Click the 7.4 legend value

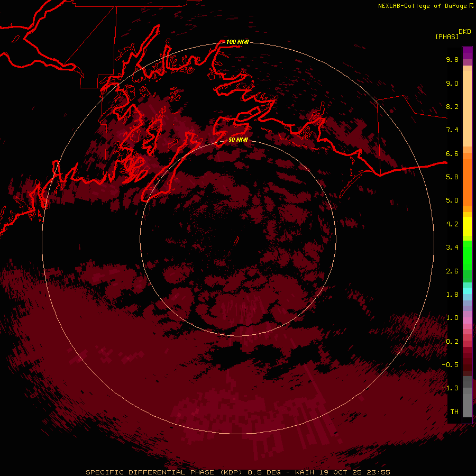[452, 130]
